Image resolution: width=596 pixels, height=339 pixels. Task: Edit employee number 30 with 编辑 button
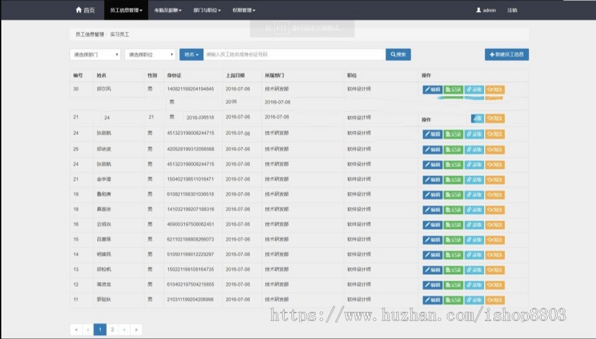432,89
